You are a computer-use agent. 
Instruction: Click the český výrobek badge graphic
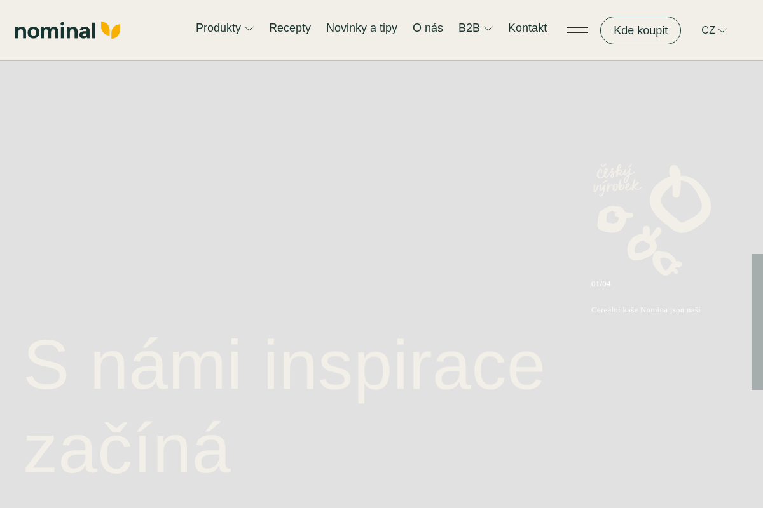pos(652,220)
